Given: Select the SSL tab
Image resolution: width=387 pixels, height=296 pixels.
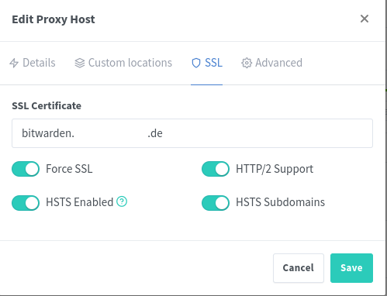Looking at the screenshot, I should click(x=207, y=63).
